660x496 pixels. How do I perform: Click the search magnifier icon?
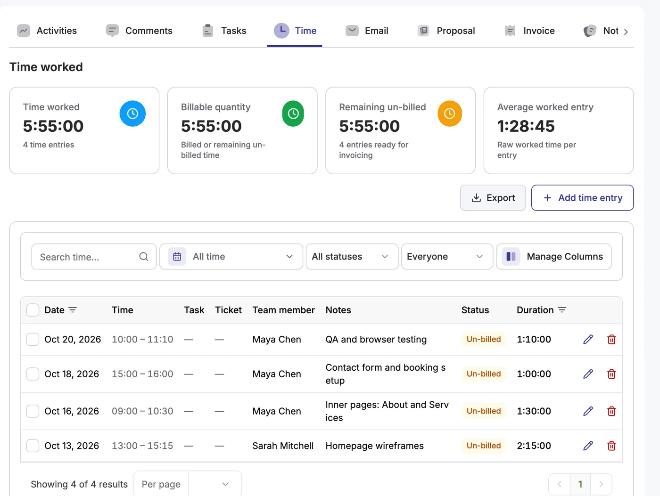pyautogui.click(x=144, y=257)
